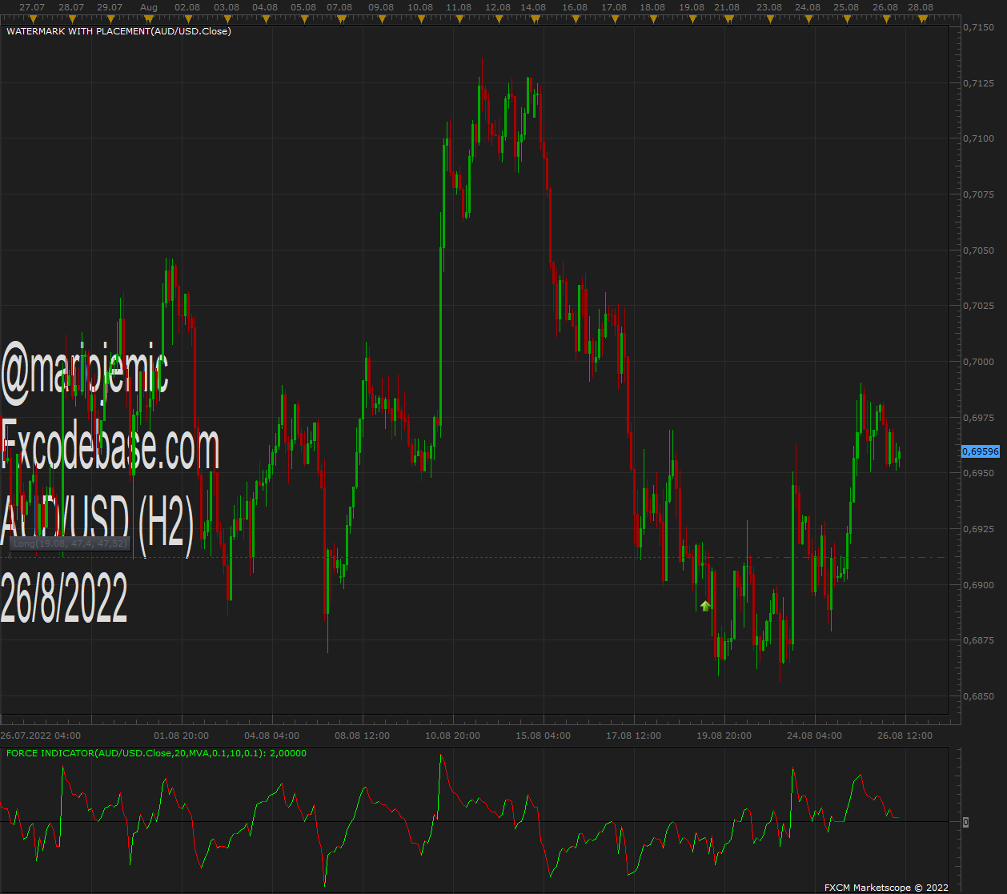The image size is (1007, 894).
Task: Click the day marker triangle under 26.08
Action: (885, 18)
